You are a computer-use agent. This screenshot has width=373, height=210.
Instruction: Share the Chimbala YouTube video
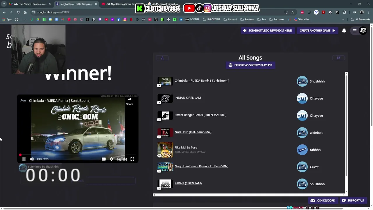(x=129, y=101)
